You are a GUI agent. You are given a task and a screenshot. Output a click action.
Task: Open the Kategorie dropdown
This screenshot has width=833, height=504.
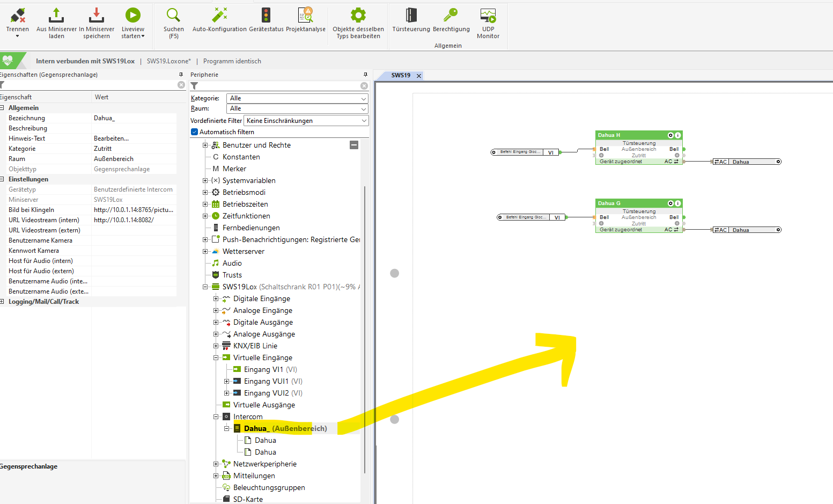point(297,98)
